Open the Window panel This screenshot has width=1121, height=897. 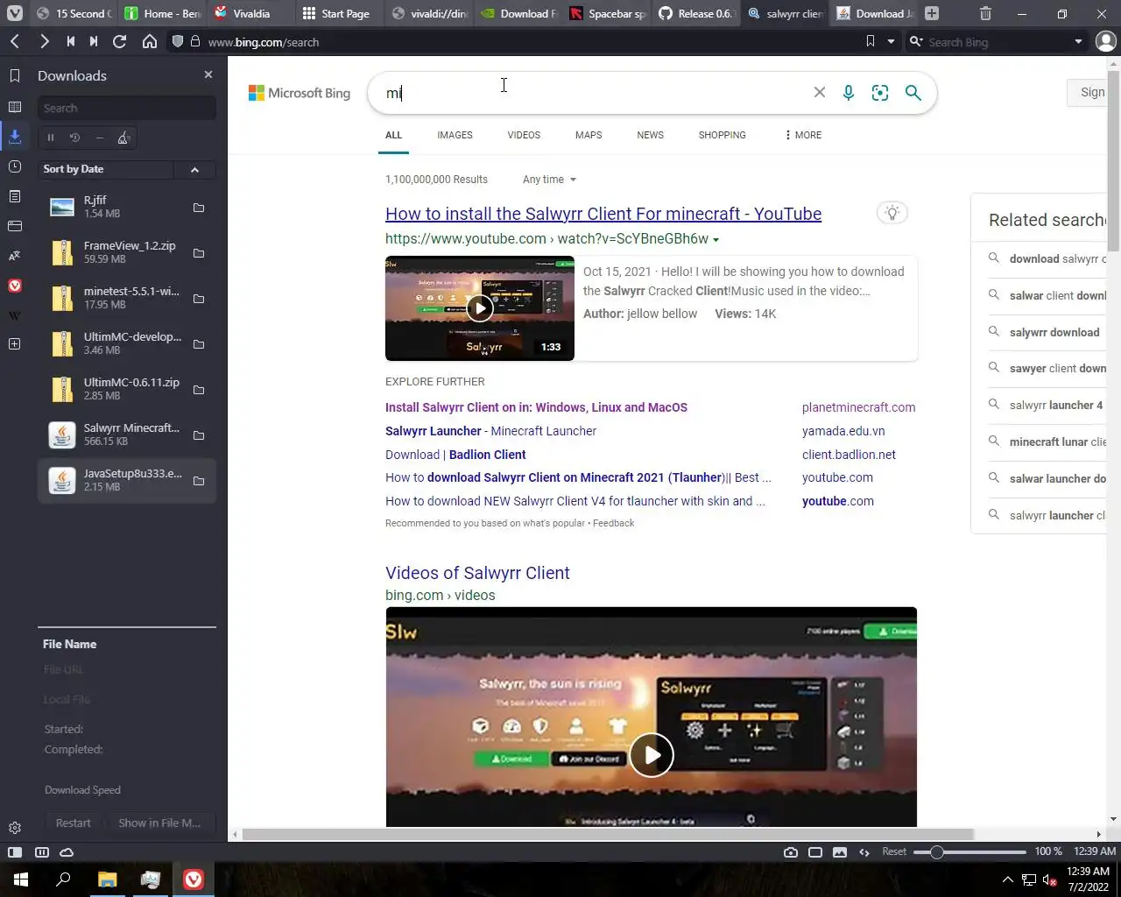[15, 226]
